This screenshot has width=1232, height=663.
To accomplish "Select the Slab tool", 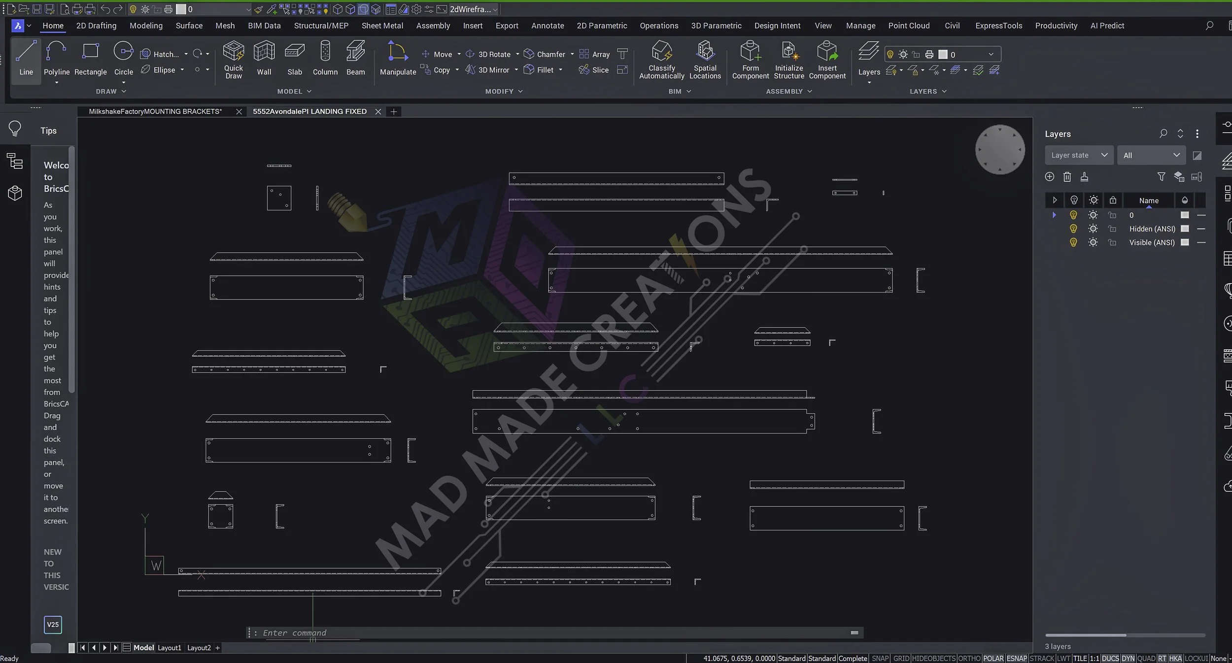I will (295, 58).
